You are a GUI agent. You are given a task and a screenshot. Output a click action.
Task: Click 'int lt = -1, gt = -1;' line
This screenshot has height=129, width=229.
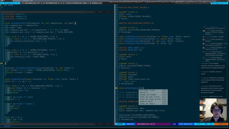coord(19,81)
